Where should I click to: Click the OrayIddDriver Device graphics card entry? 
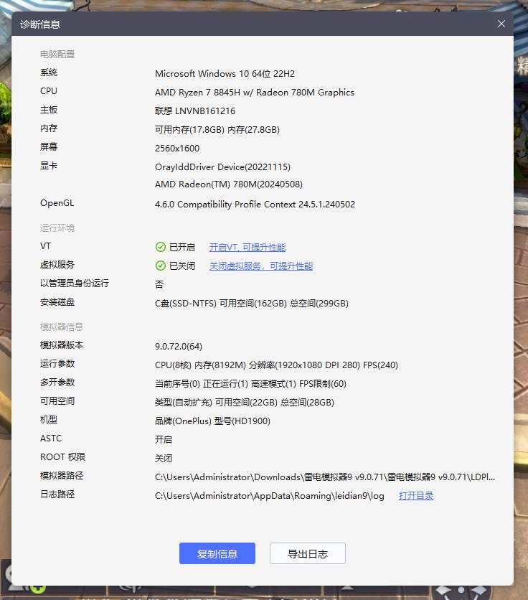click(222, 167)
